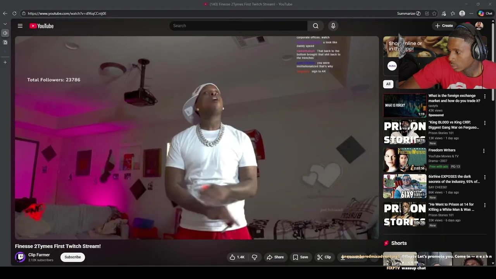Select the All filter chip
The width and height of the screenshot is (496, 279).
coord(388,84)
